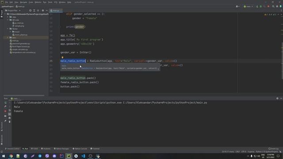Open Telegram from the taskbar

40,156
